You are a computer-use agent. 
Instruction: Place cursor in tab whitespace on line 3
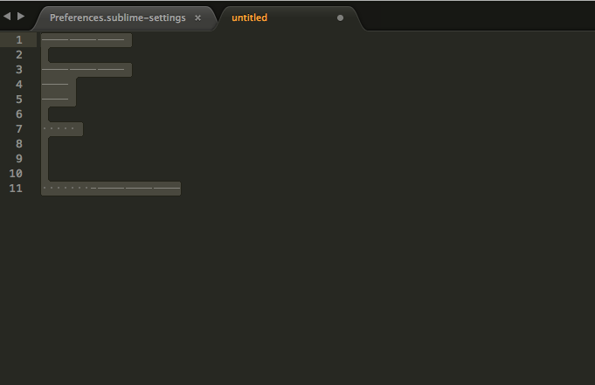(83, 70)
